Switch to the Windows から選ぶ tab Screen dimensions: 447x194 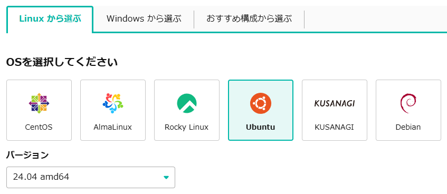[x=144, y=19]
